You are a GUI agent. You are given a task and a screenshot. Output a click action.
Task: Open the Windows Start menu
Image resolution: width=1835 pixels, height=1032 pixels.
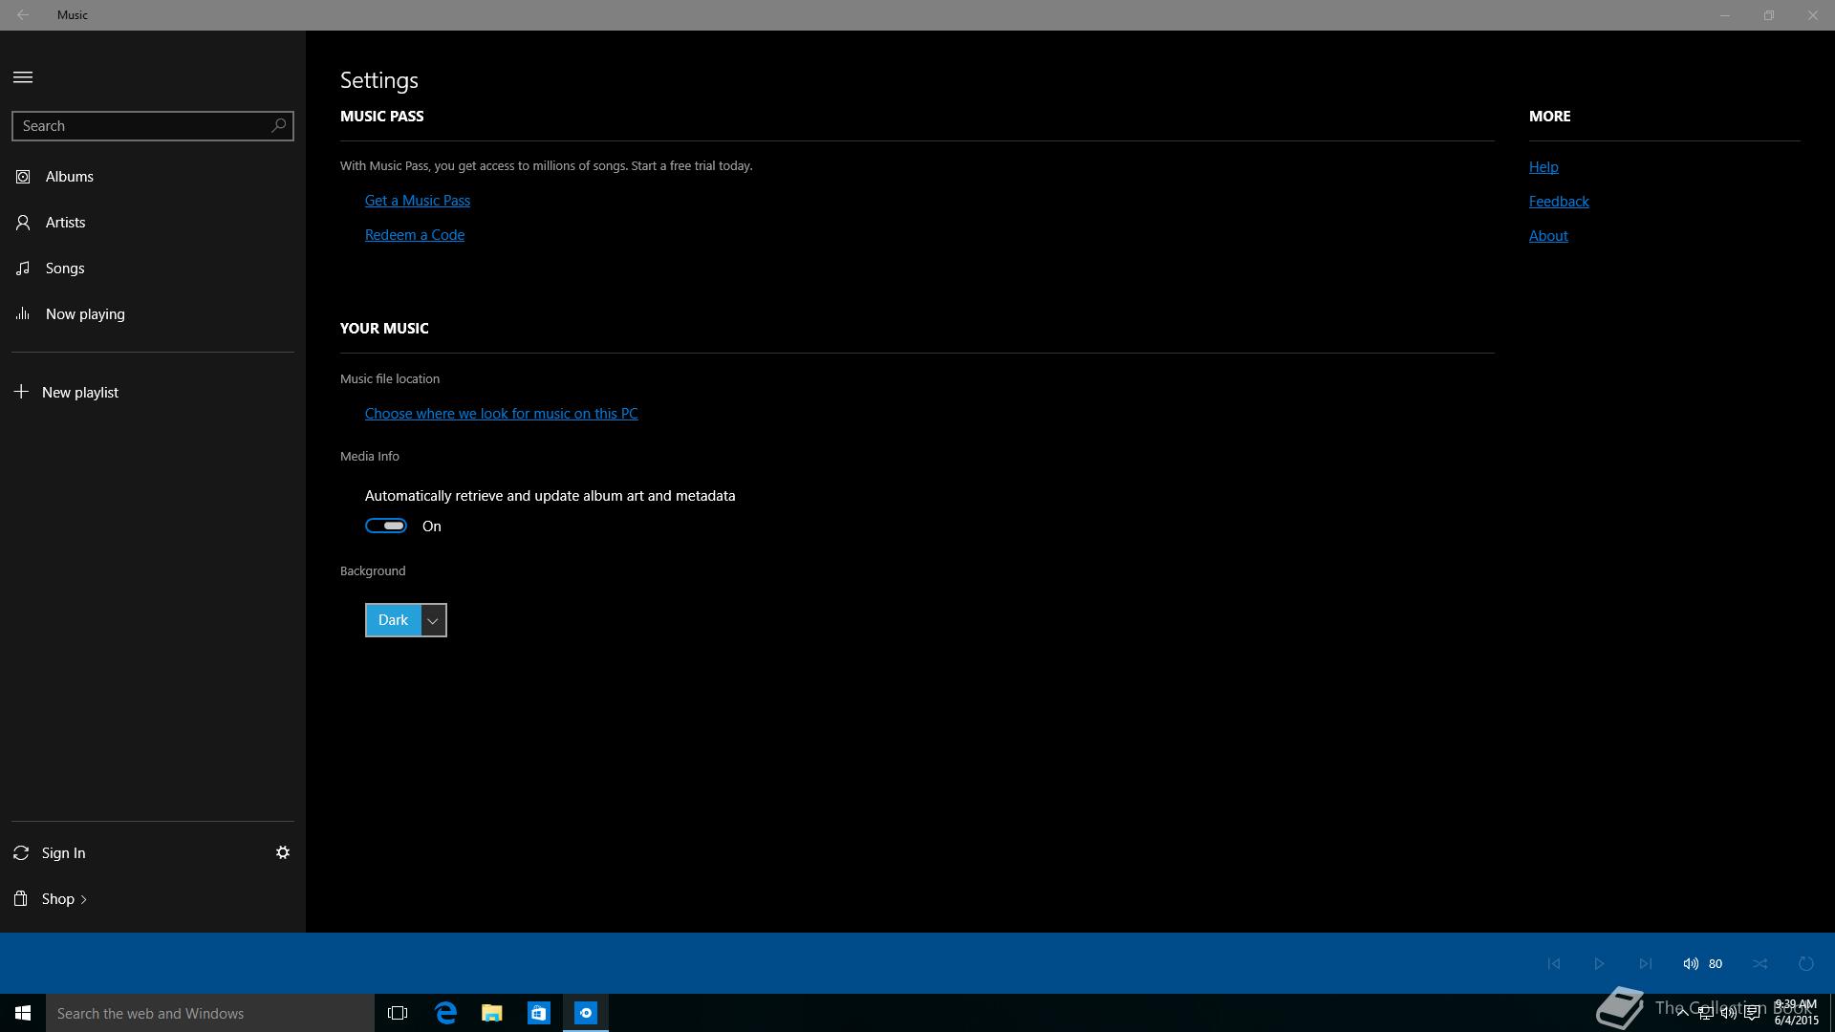[x=23, y=1013]
